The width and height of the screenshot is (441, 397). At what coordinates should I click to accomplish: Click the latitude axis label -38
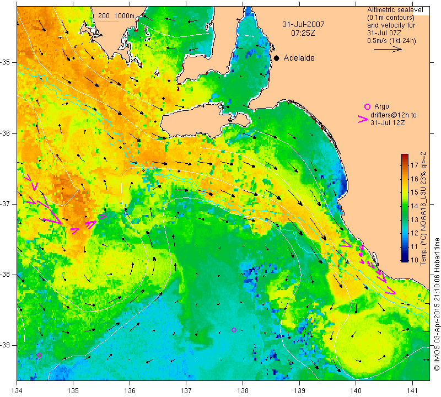click(6, 275)
